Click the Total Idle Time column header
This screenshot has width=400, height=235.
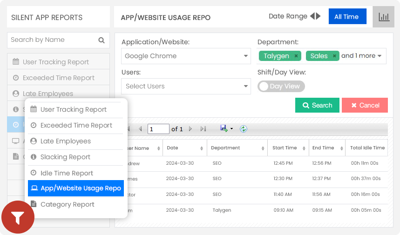pyautogui.click(x=367, y=148)
